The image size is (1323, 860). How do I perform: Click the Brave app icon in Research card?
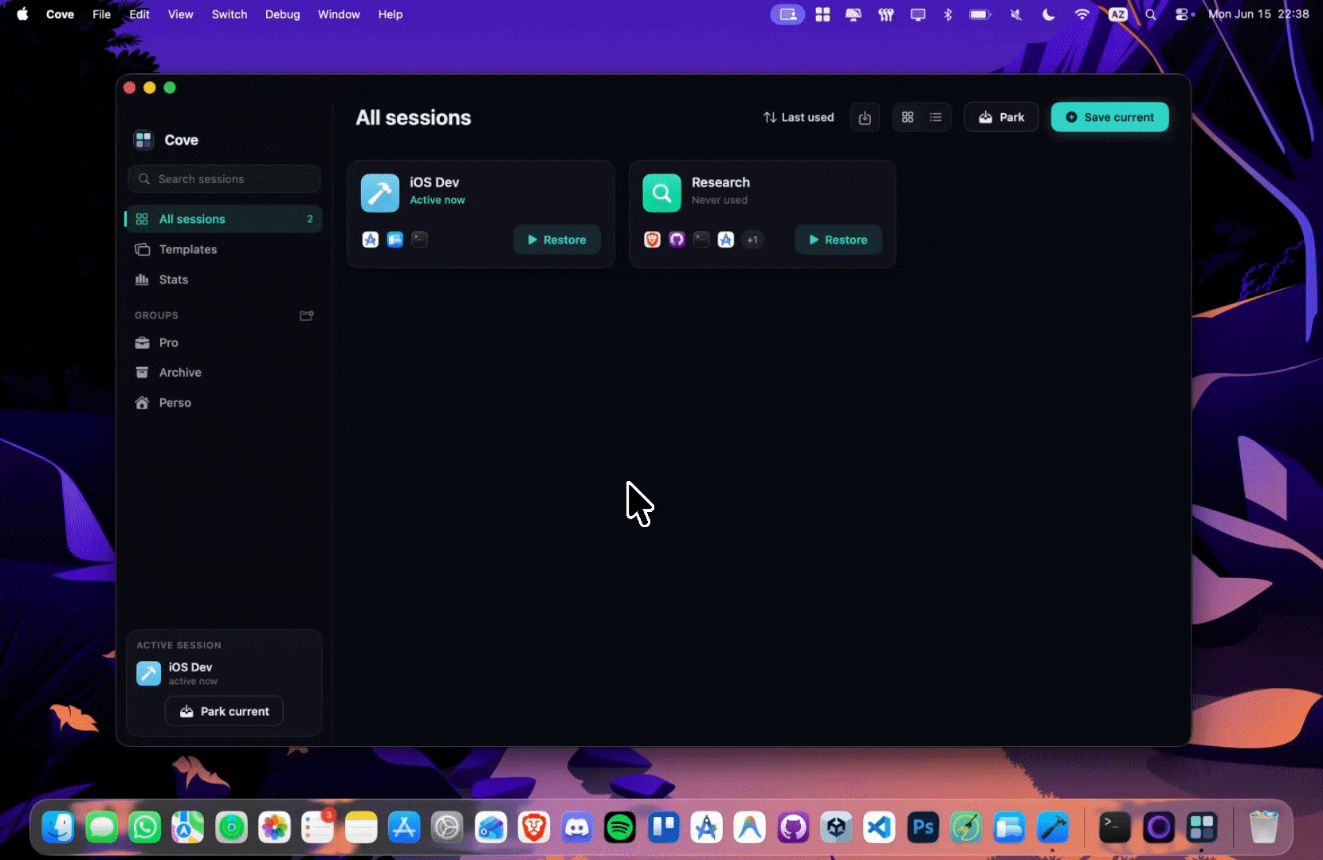tap(652, 240)
